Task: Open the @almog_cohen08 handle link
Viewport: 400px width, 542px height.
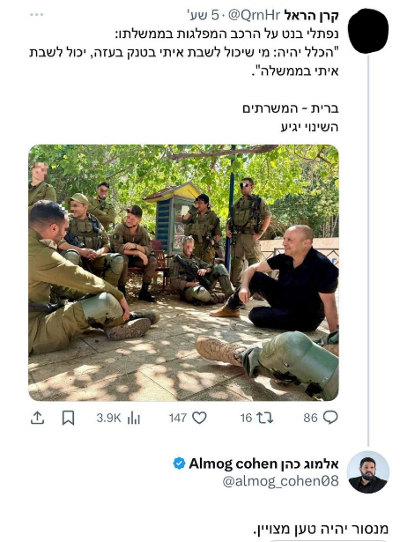Action: coord(280,481)
